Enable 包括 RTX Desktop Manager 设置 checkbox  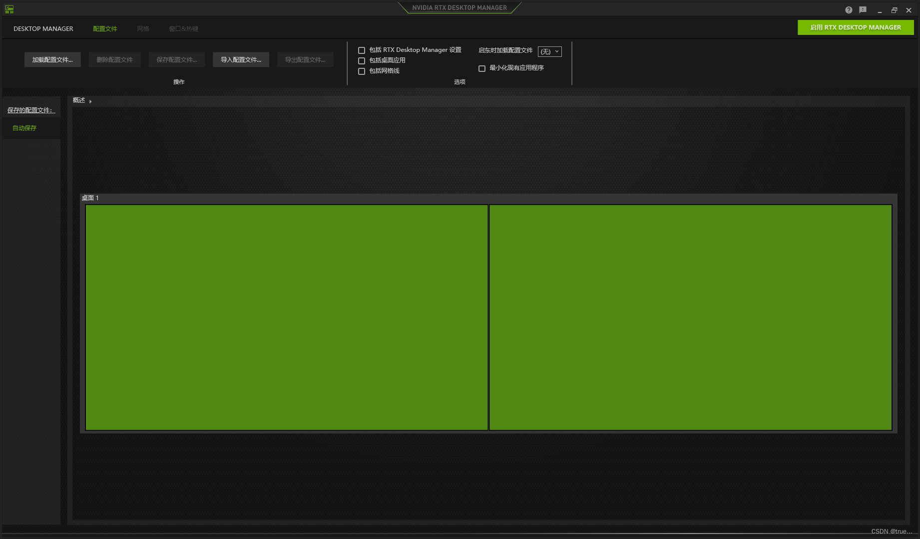362,50
